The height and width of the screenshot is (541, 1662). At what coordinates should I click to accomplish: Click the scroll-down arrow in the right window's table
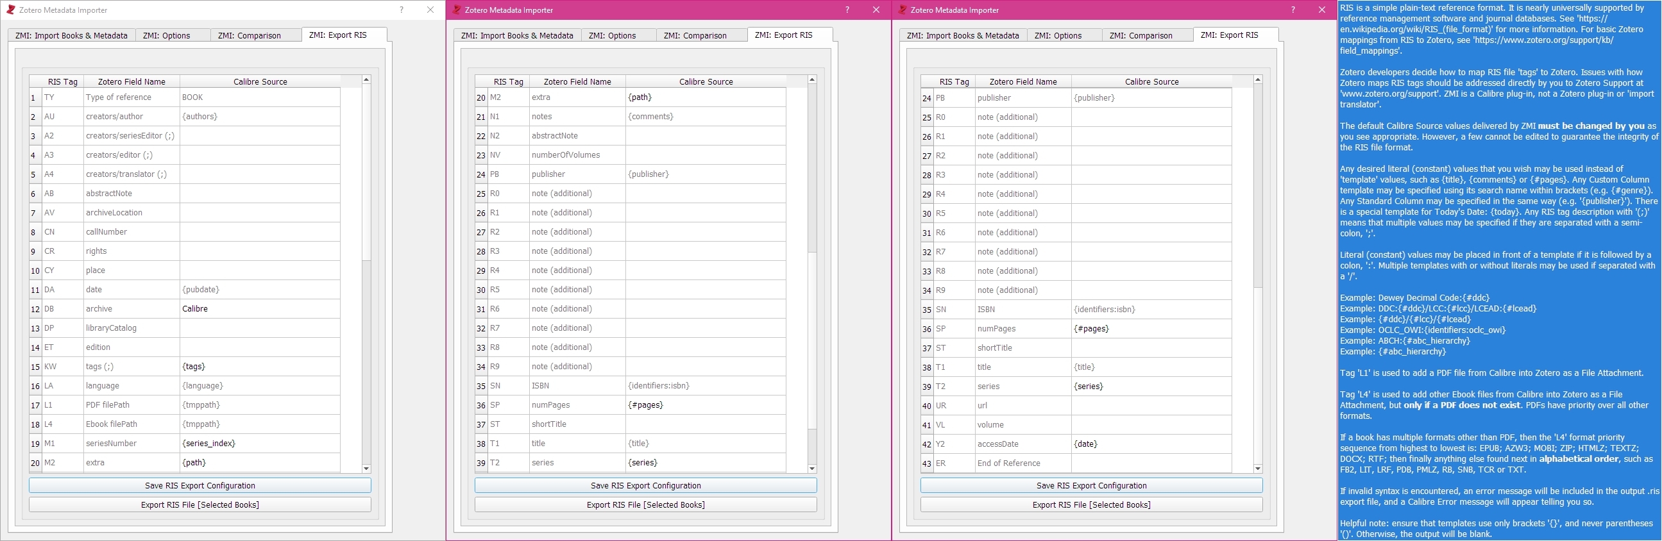click(x=1258, y=469)
